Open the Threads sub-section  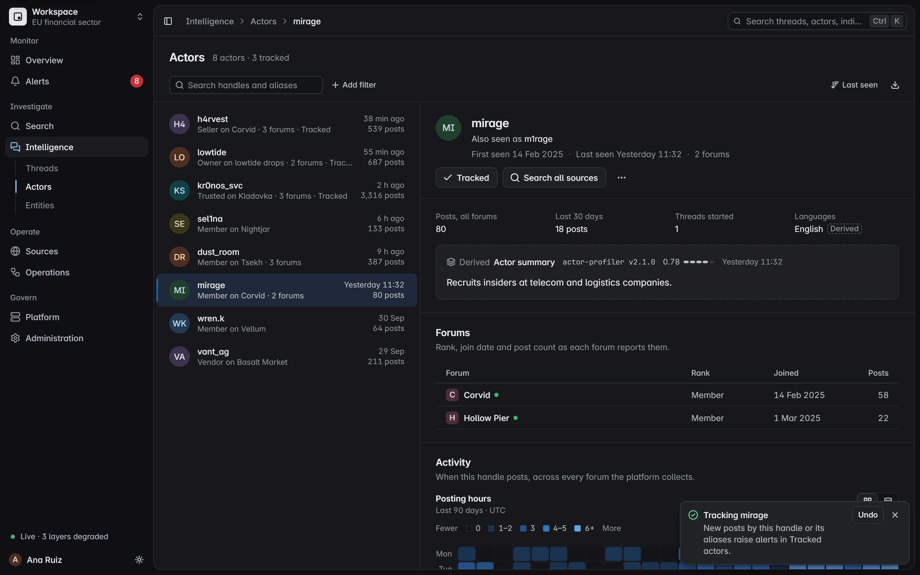click(42, 168)
